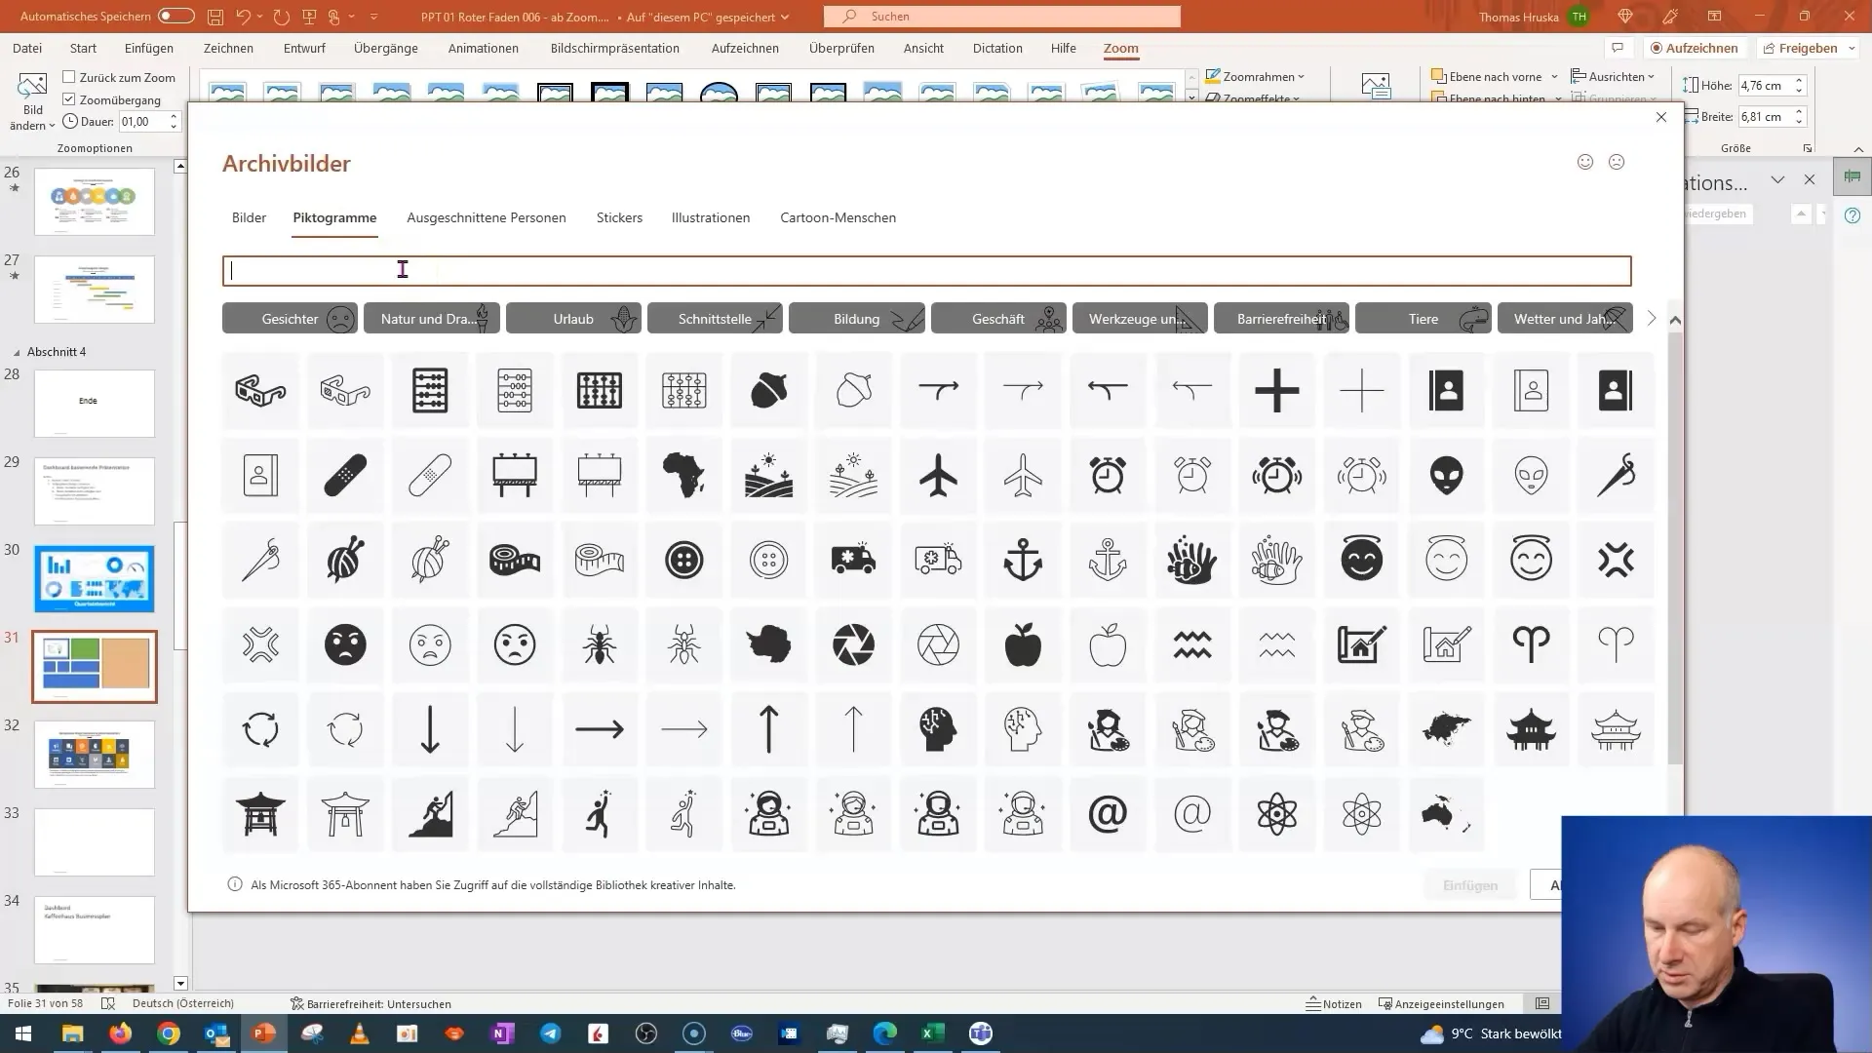Image resolution: width=1872 pixels, height=1053 pixels.
Task: Send a frown feedback face
Action: [1617, 162]
